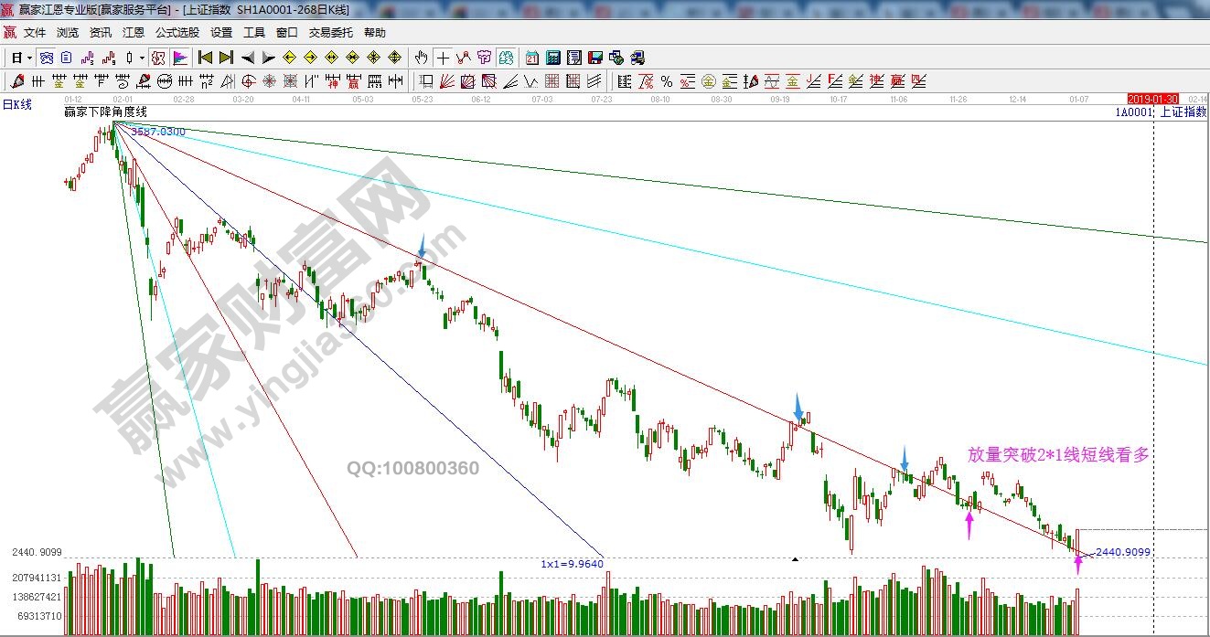This screenshot has width=1210, height=637.
Task: Open the 公式选股 menu
Action: coord(177,32)
